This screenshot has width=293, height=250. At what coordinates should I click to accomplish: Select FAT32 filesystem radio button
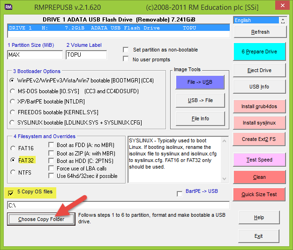coord(13,160)
